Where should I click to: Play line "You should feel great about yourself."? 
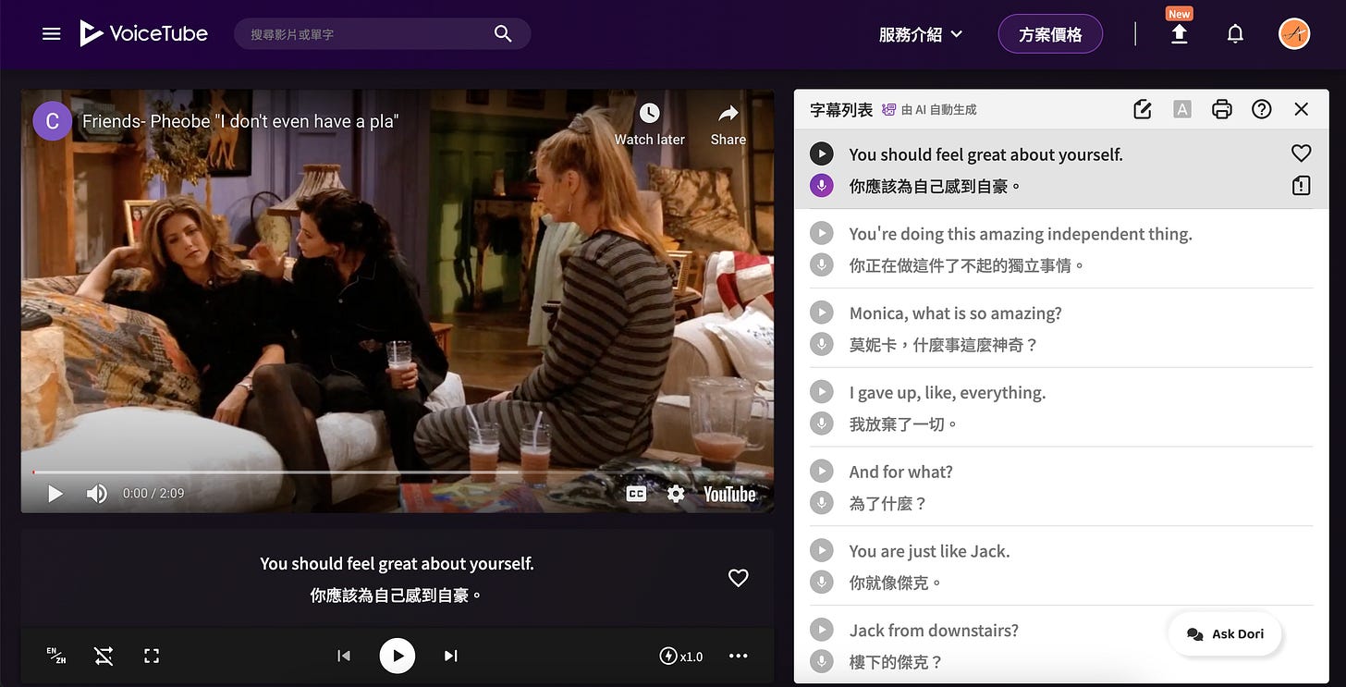click(821, 153)
